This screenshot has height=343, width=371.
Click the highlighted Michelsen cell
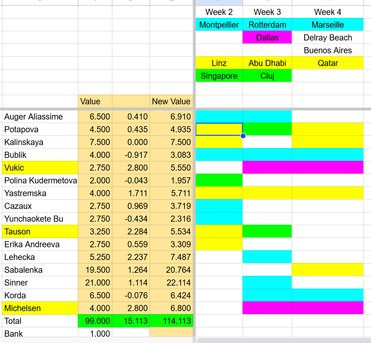point(40,308)
